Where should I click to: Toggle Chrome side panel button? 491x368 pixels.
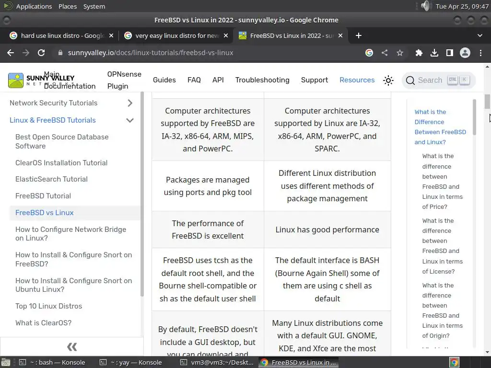click(x=449, y=53)
